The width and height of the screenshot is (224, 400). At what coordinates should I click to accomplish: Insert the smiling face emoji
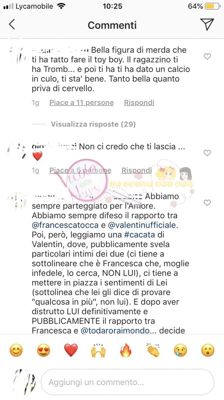[16, 351]
